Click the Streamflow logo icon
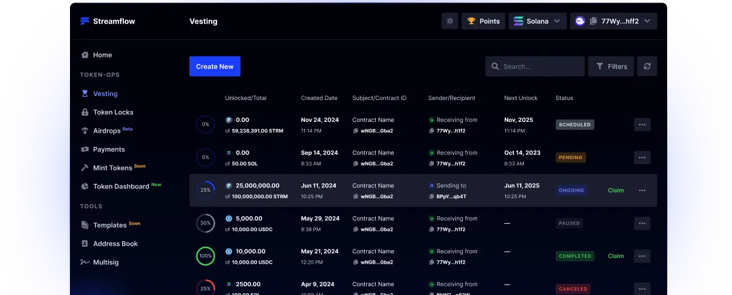This screenshot has width=732, height=295. click(x=85, y=21)
